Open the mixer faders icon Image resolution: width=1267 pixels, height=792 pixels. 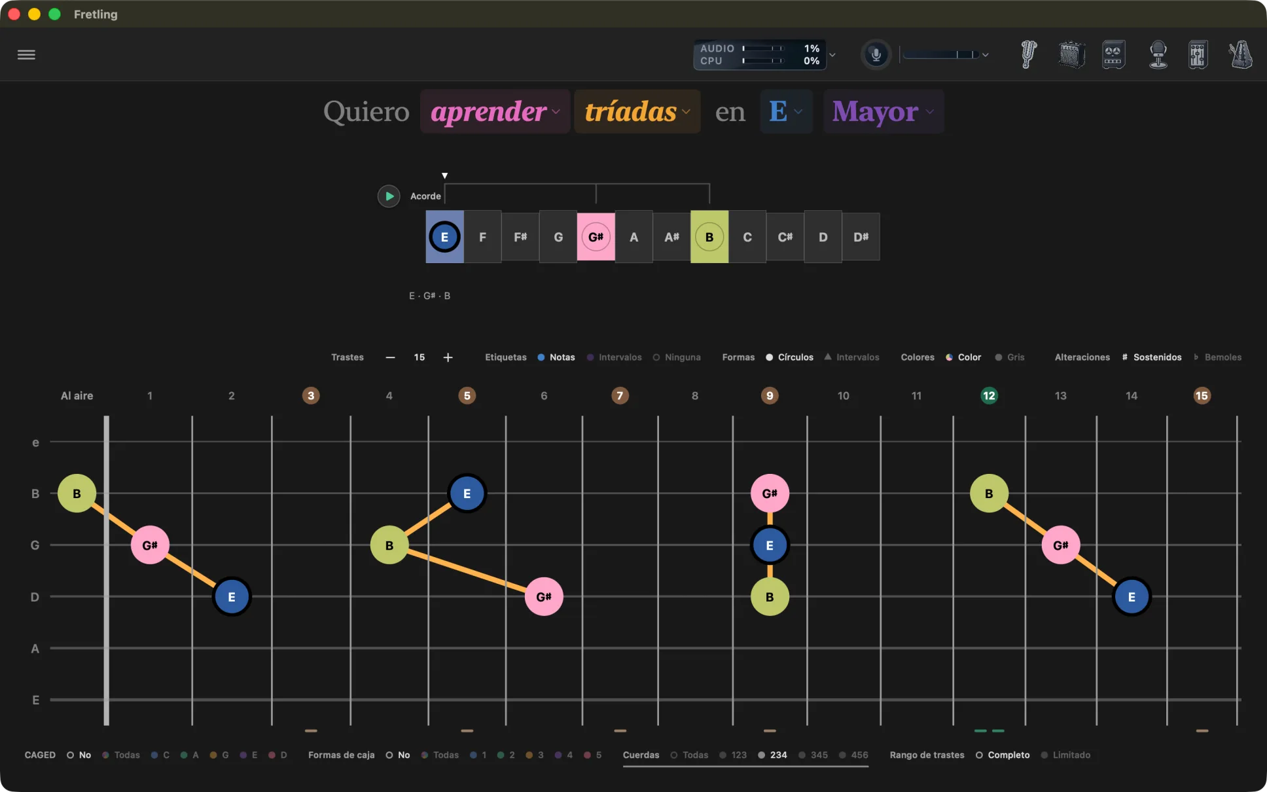tap(1198, 54)
